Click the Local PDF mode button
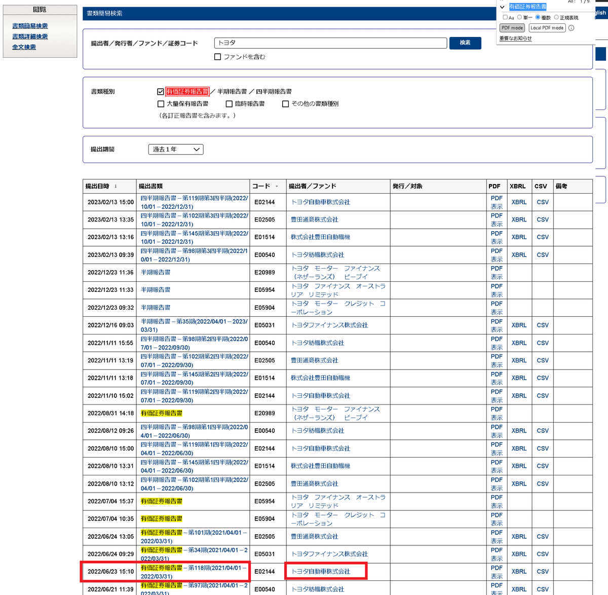608x595 pixels. (x=547, y=28)
